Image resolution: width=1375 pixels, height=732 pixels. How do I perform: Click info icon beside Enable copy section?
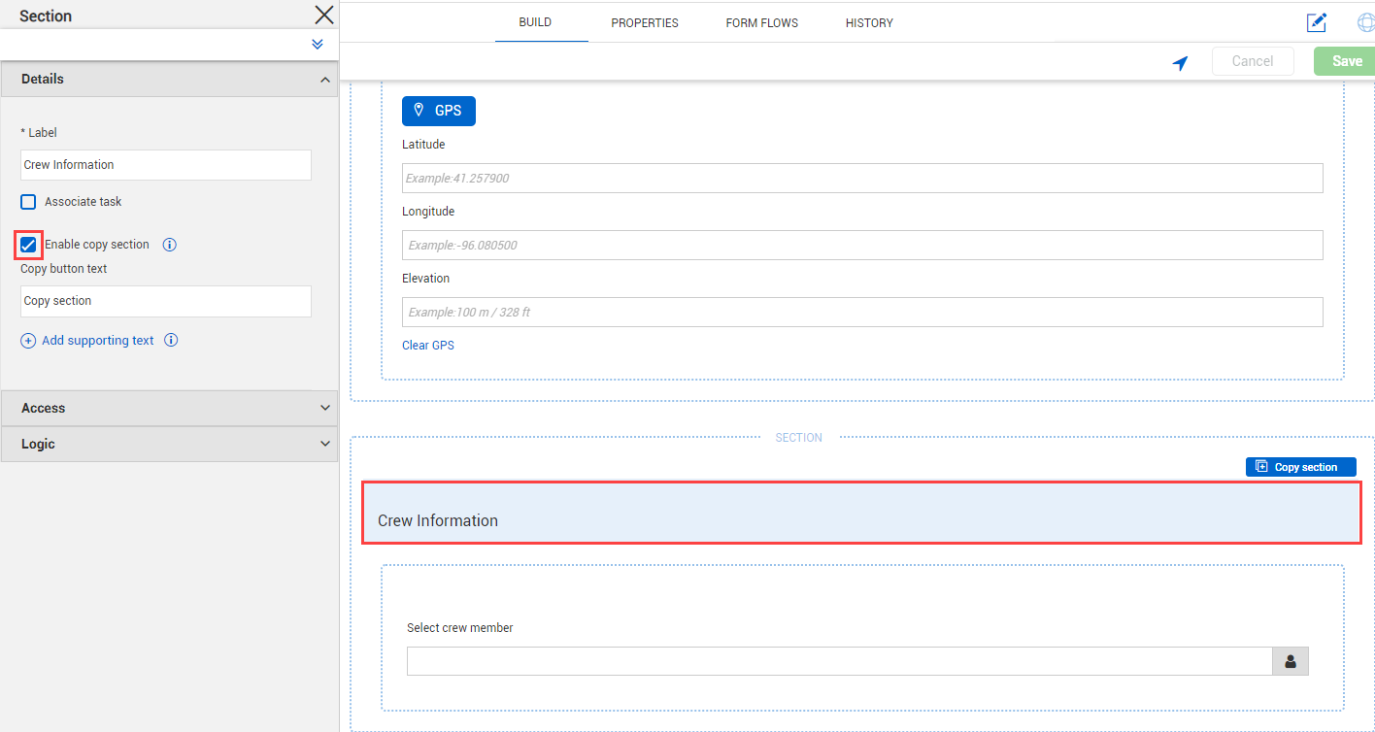tap(169, 245)
